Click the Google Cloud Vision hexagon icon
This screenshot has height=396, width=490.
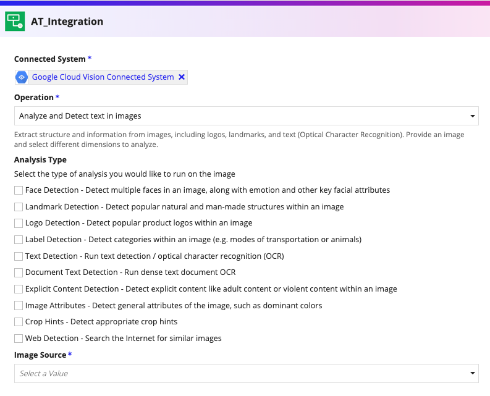22,77
